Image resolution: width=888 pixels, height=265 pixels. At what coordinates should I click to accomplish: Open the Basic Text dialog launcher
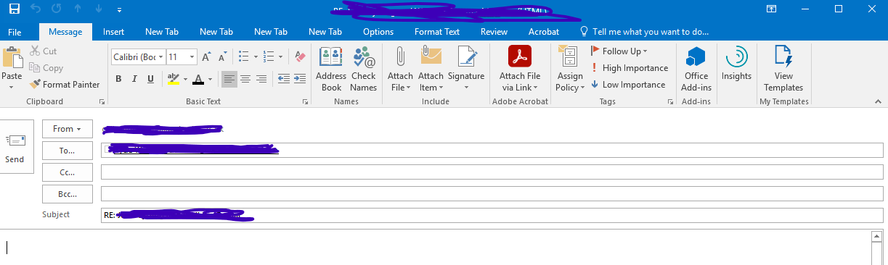click(x=306, y=102)
